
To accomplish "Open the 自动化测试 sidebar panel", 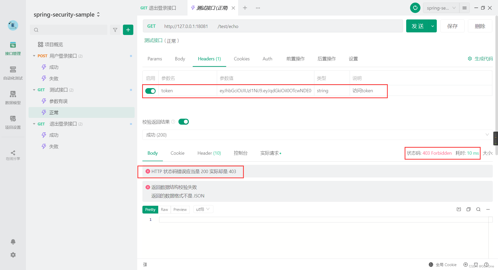I will pyautogui.click(x=13, y=74).
